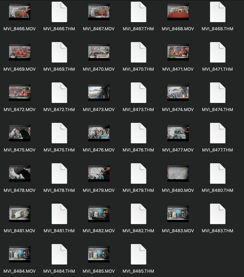Image resolution: width=244 pixels, height=277 pixels.
Task: Select the MVI_8470.THM blank file icon
Action: [138, 52]
